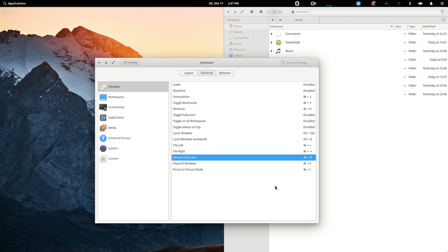Image resolution: width=448 pixels, height=252 pixels.
Task: Switch to the Behavior tab
Action: [225, 73]
